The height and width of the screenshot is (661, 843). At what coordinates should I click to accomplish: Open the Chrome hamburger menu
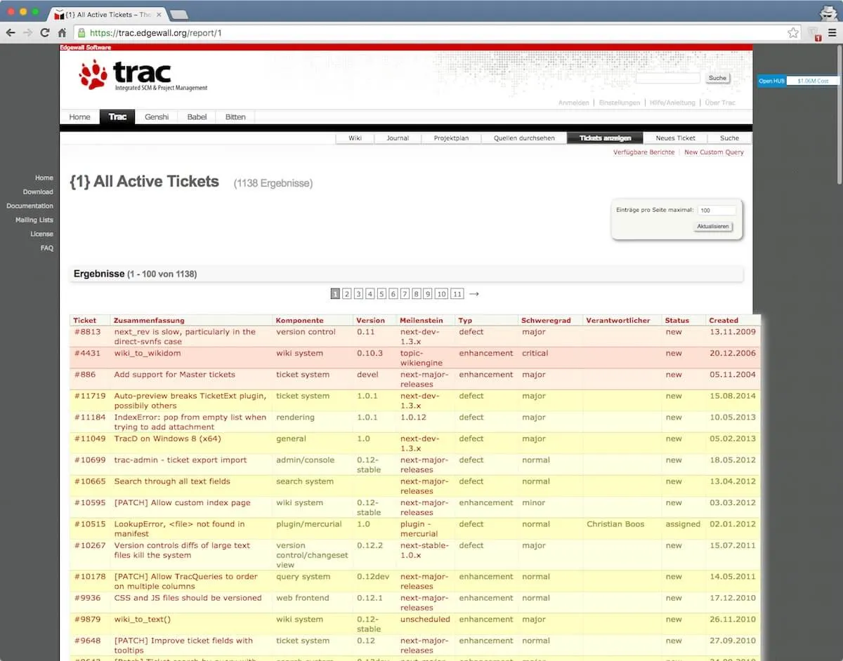(832, 32)
